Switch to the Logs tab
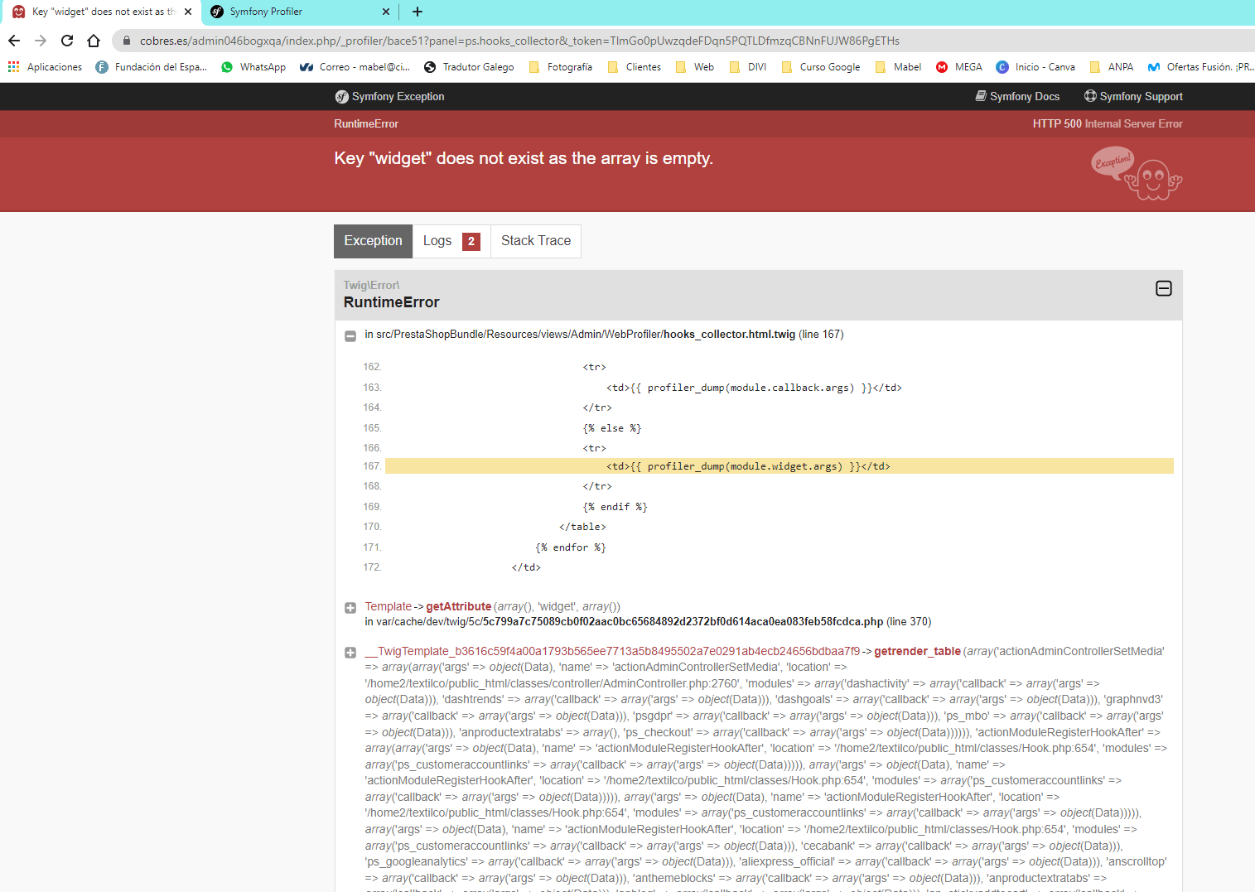This screenshot has height=892, width=1255. click(451, 241)
